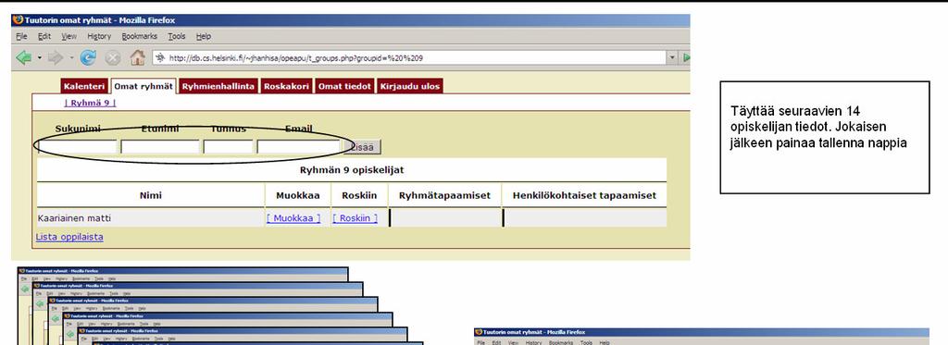This screenshot has width=948, height=345.
Task: Open the File menu
Action: [x=22, y=36]
